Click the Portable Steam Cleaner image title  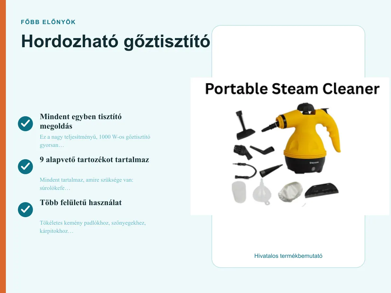[292, 89]
